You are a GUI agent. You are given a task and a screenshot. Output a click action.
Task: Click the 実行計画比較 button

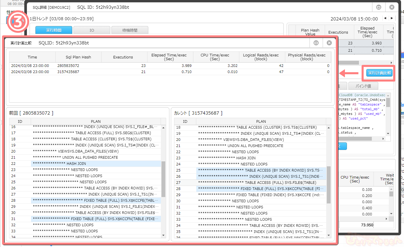(379, 73)
